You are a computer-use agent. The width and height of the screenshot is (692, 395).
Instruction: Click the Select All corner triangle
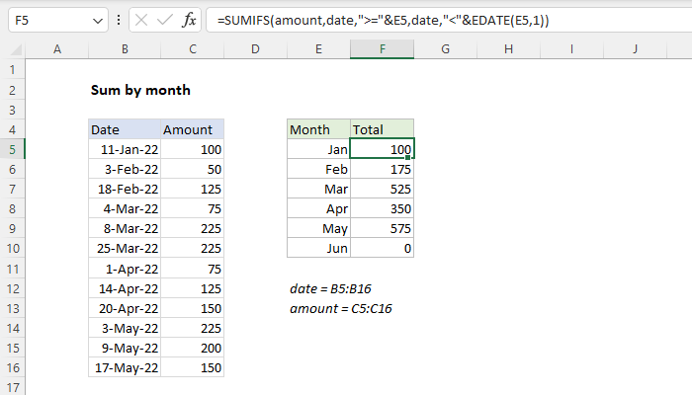[16, 49]
